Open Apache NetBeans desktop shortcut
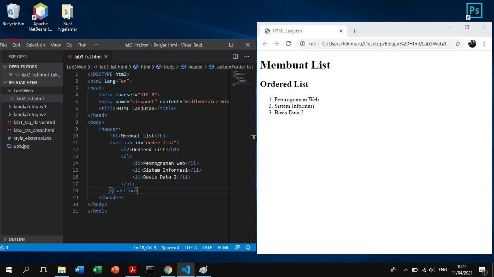This screenshot has height=277, width=494. point(41,17)
